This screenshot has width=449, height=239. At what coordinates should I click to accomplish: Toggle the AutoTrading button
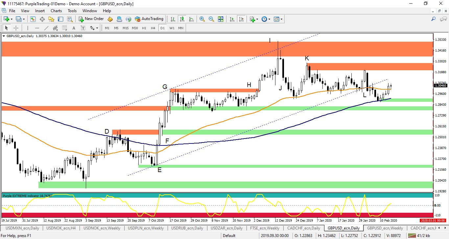[149, 19]
